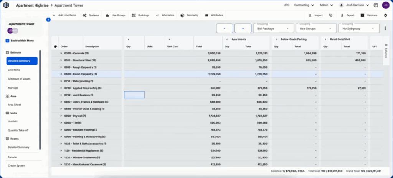The width and height of the screenshot is (393, 178).
Task: Open Markups in the sidebar
Action: tap(13, 88)
